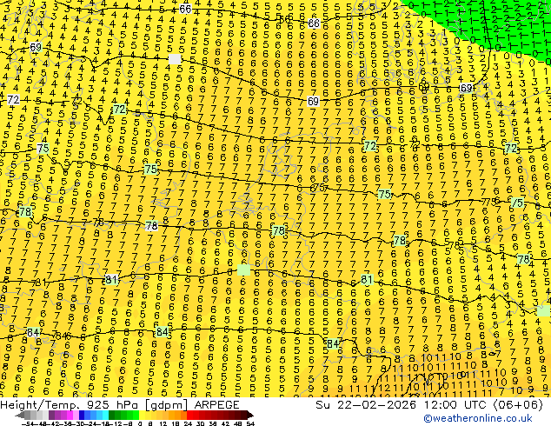Select the Su 22-02-2026 12:00 UTC timestamp

pyautogui.click(x=429, y=405)
